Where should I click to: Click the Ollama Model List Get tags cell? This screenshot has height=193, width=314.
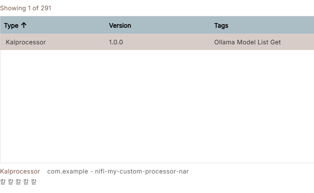247,42
